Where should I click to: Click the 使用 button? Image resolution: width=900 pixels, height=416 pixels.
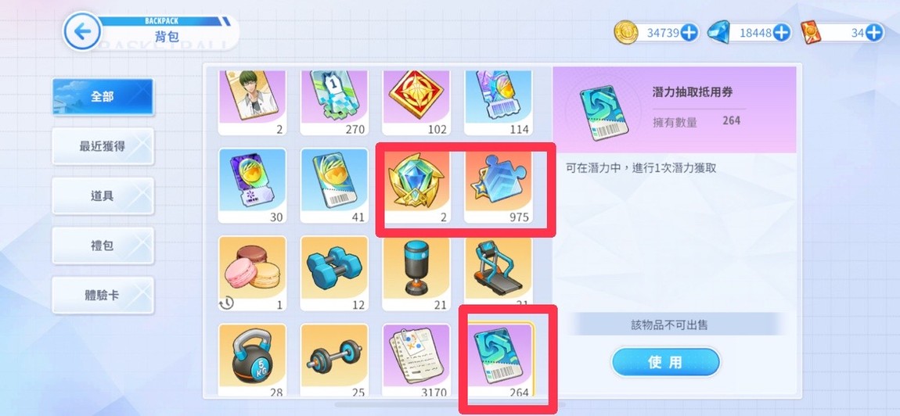click(x=665, y=362)
